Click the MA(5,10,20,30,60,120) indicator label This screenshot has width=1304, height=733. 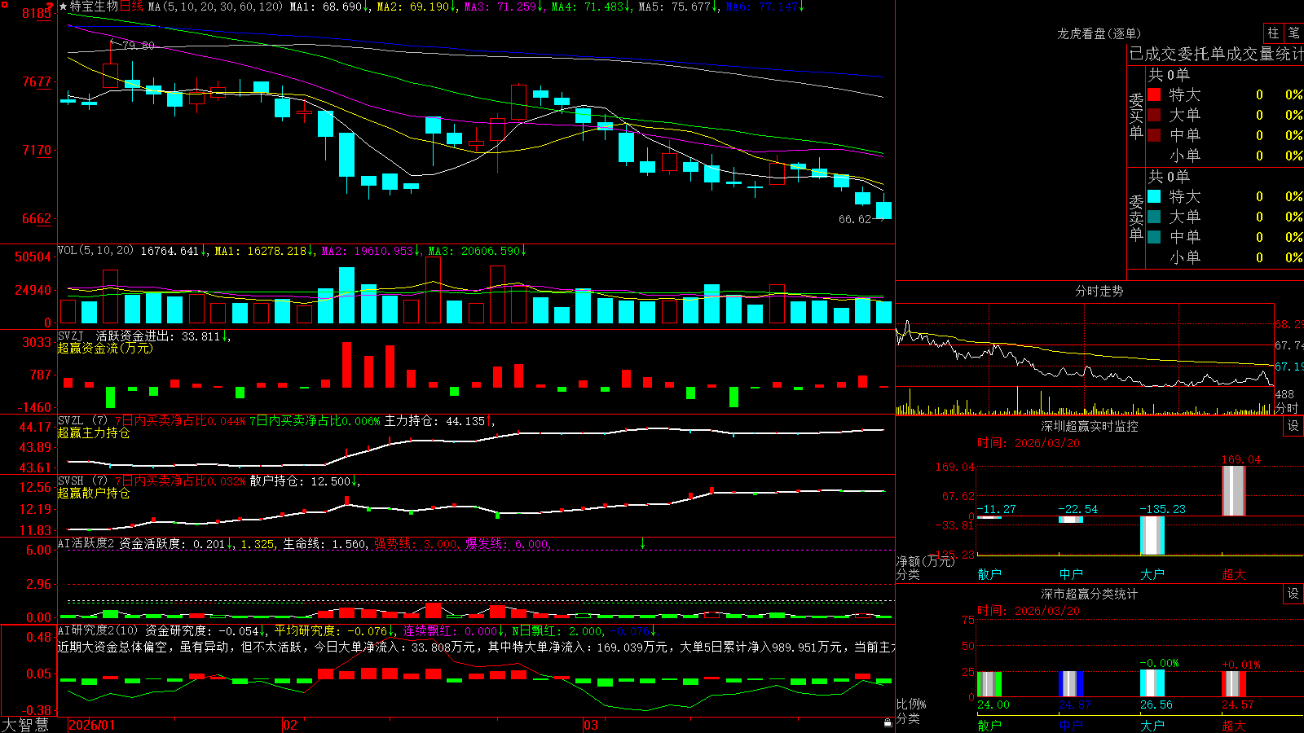pos(215,7)
